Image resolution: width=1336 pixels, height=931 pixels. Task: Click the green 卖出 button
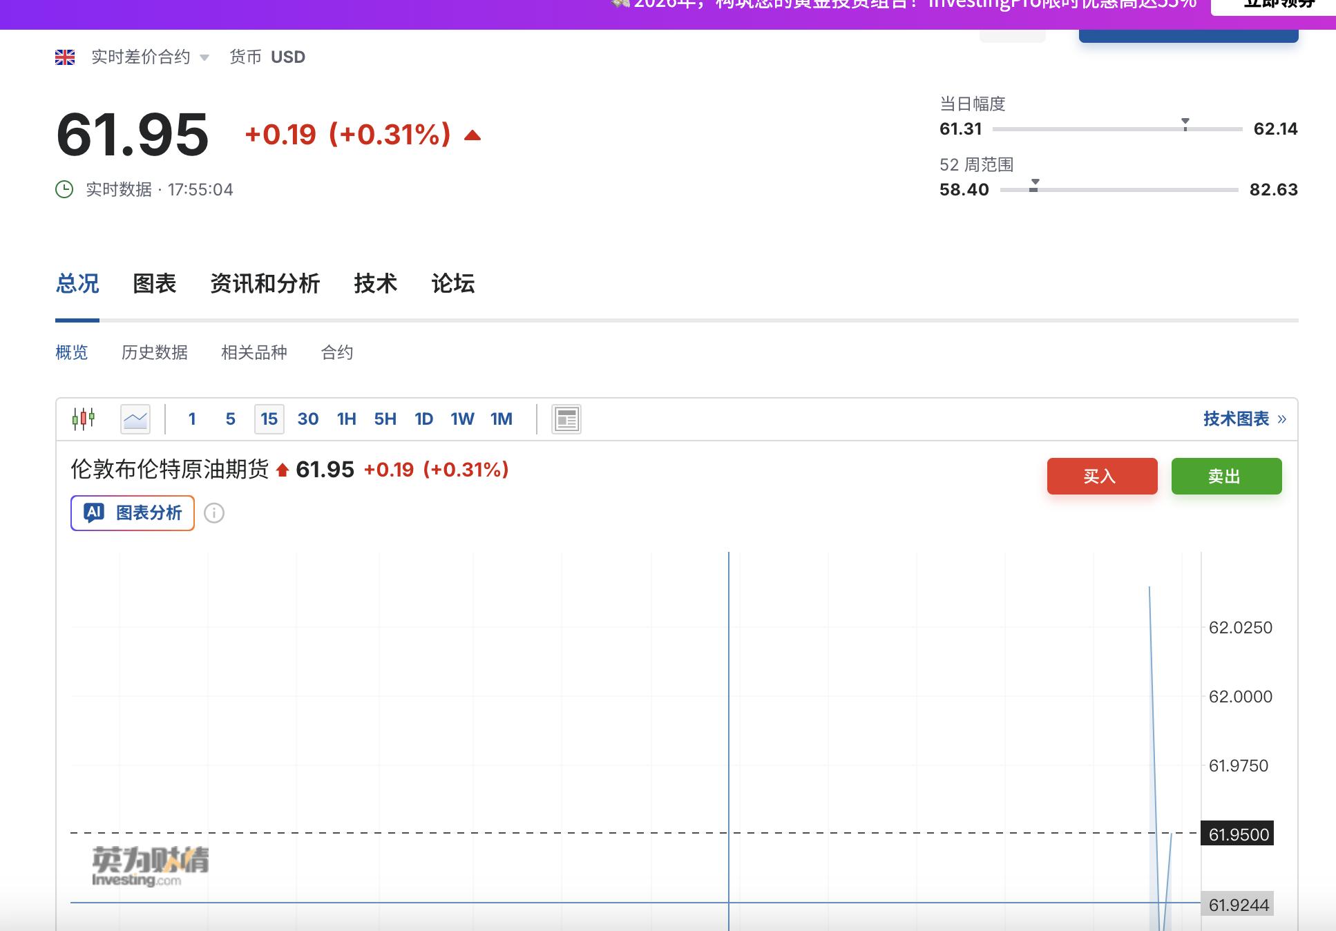tap(1226, 476)
